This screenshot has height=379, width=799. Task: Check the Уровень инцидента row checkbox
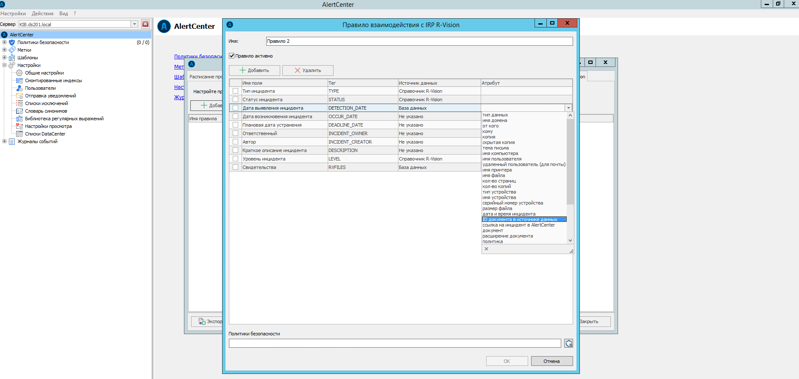(x=236, y=159)
